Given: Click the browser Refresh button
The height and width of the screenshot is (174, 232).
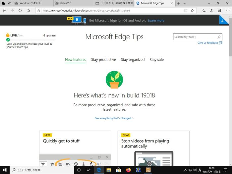Looking at the screenshot, I should (x=20, y=11).
